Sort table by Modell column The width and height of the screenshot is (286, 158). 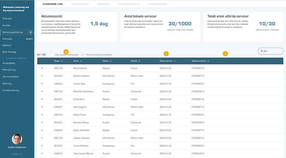pos(135,61)
